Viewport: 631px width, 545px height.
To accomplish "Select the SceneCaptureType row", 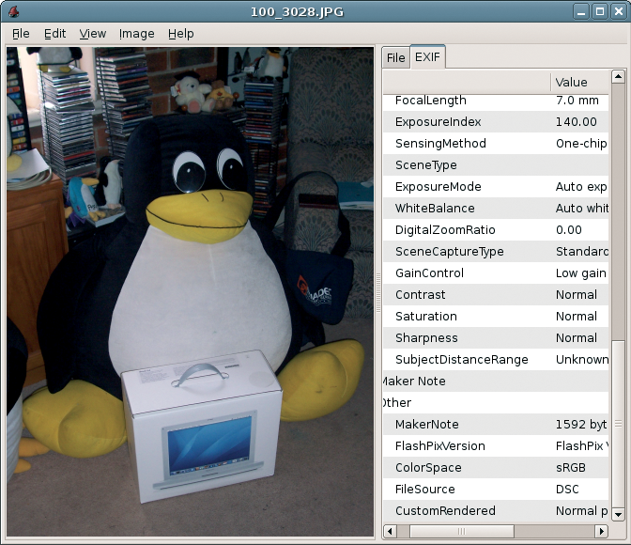I will coord(496,251).
